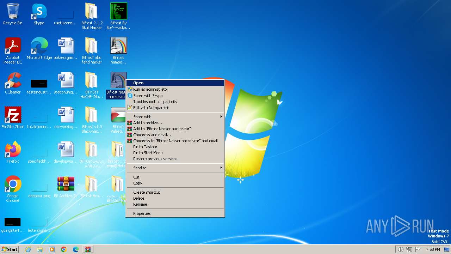Select the goinginterf black file icon
Screen dimensions: 451x254
point(13,224)
